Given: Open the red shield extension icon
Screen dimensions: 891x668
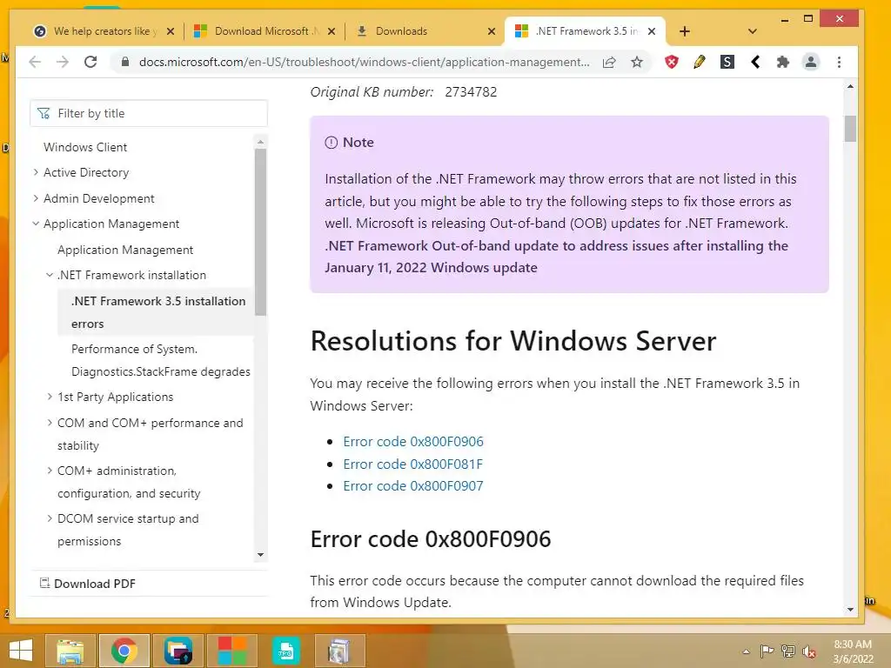Looking at the screenshot, I should point(672,62).
